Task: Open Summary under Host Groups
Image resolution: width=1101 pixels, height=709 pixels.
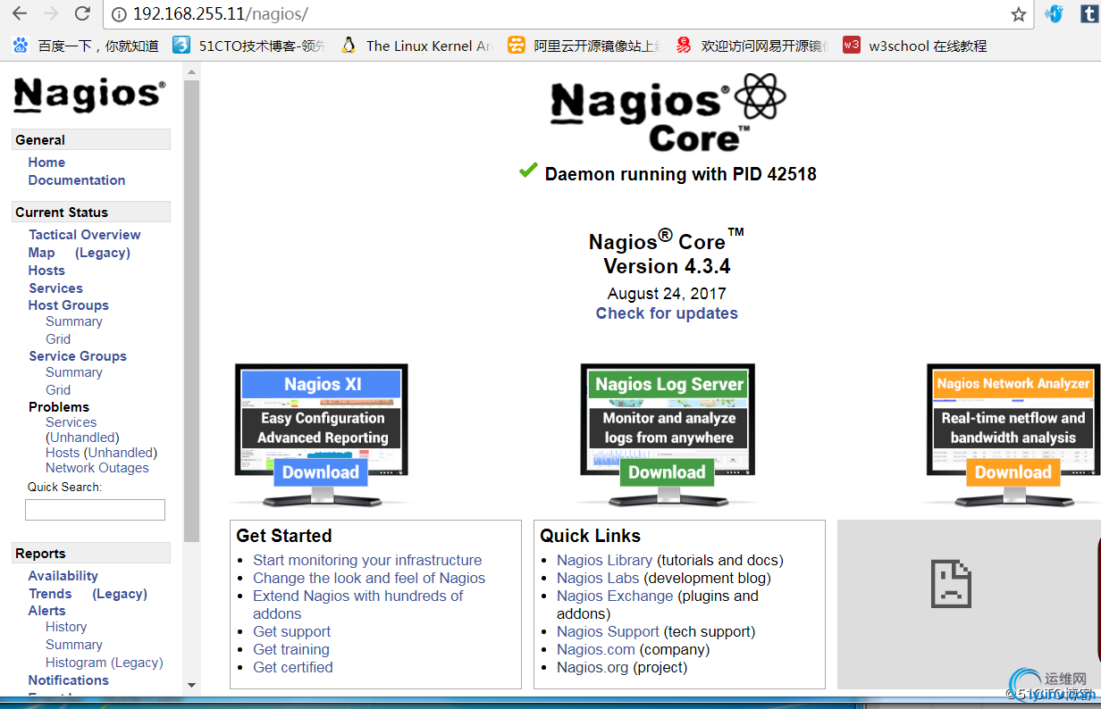Action: click(74, 321)
